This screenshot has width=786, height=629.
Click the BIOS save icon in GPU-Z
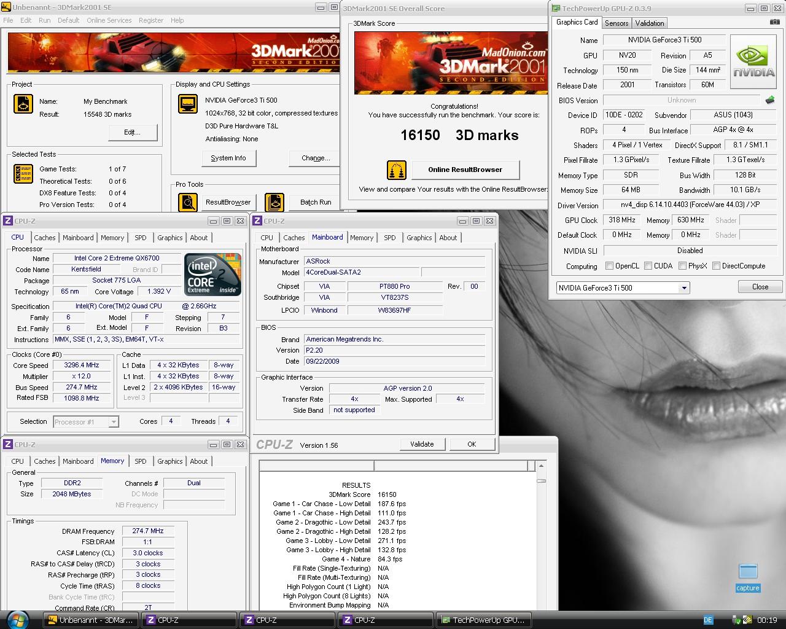769,100
